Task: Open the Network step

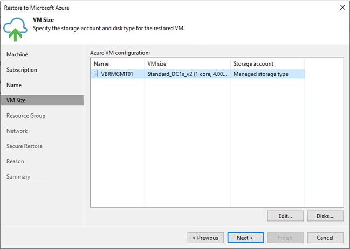Action: (17, 131)
